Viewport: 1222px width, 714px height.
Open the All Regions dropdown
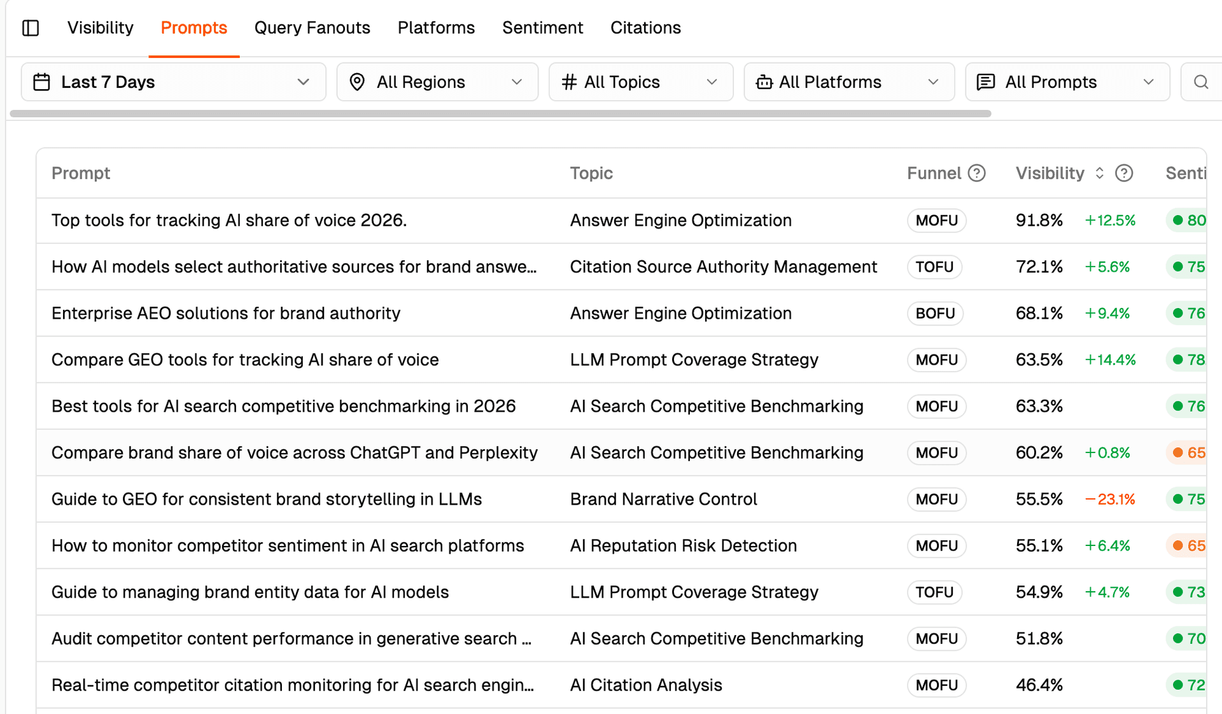[x=437, y=82]
